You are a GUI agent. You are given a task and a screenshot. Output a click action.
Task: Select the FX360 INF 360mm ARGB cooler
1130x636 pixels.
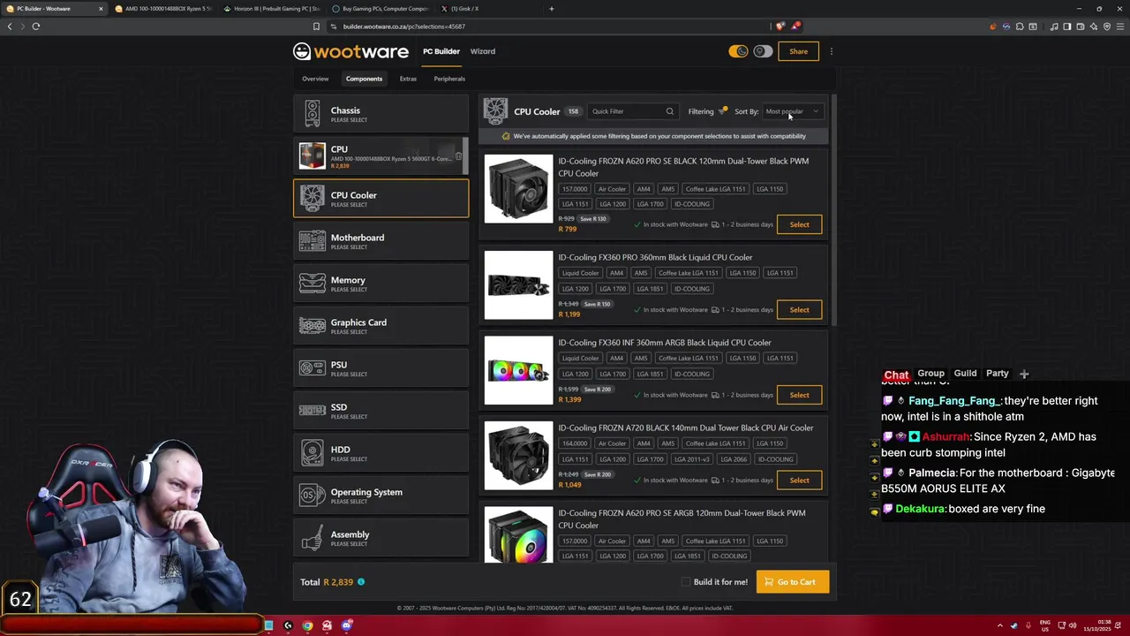pyautogui.click(x=799, y=395)
